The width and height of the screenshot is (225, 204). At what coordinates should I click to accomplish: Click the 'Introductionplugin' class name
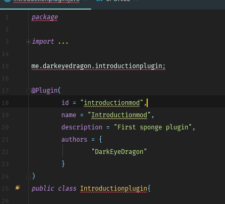(x=114, y=189)
